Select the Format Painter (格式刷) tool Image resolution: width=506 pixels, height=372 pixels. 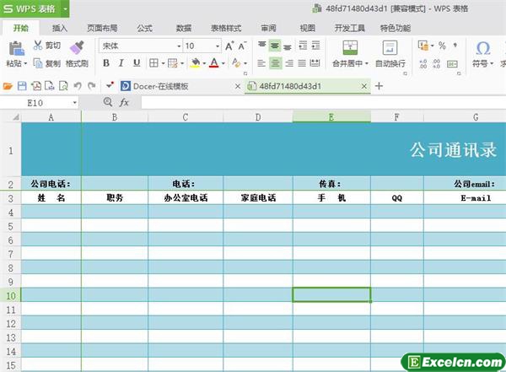click(77, 47)
